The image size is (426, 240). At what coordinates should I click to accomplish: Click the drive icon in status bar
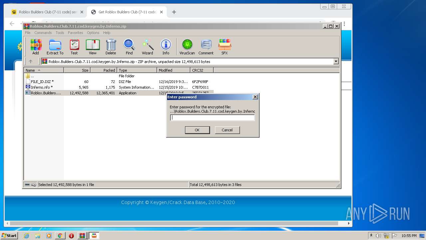27,185
